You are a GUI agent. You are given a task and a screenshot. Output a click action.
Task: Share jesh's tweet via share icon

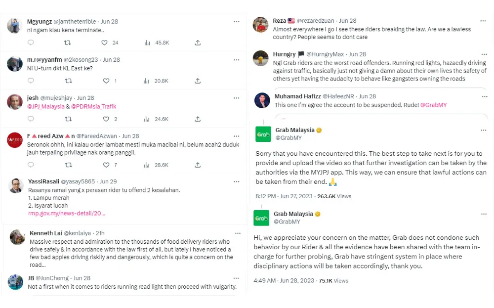point(198,119)
